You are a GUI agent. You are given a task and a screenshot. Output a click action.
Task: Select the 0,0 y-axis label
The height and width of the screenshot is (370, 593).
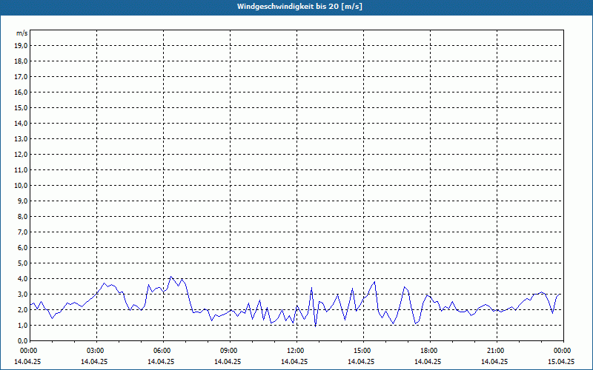[22, 341]
